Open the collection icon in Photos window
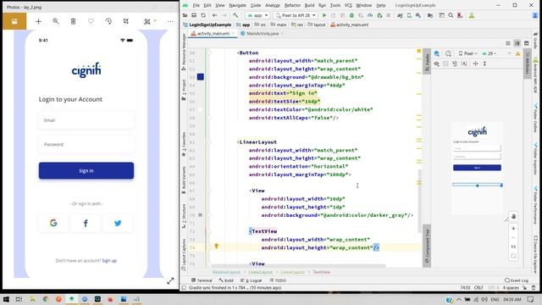This screenshot has width=542, height=305. click(x=14, y=21)
